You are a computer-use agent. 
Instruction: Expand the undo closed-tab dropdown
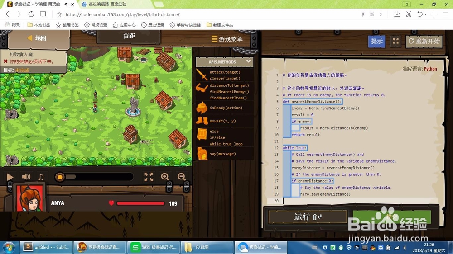[x=426, y=15]
